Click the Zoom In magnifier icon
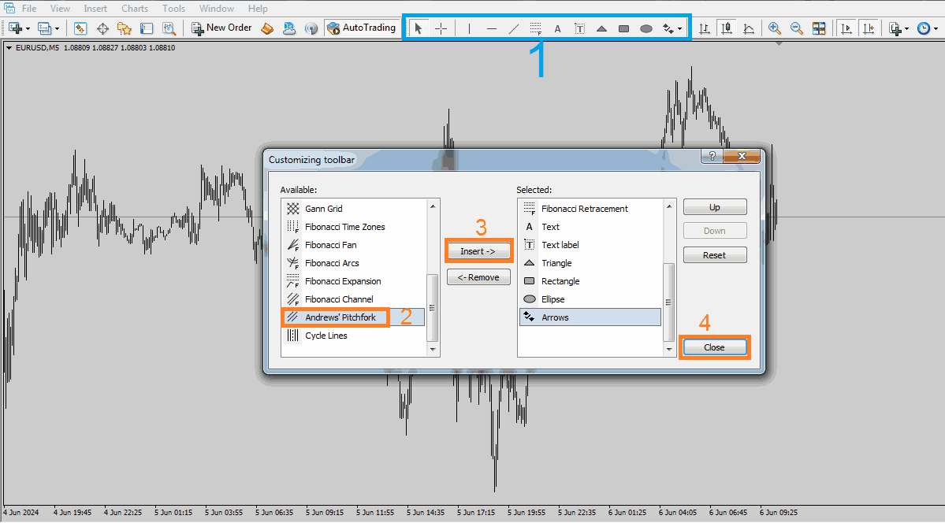The image size is (945, 523). [775, 28]
